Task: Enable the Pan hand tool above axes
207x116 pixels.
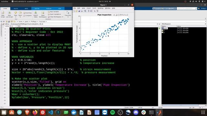Action: click(x=121, y=15)
